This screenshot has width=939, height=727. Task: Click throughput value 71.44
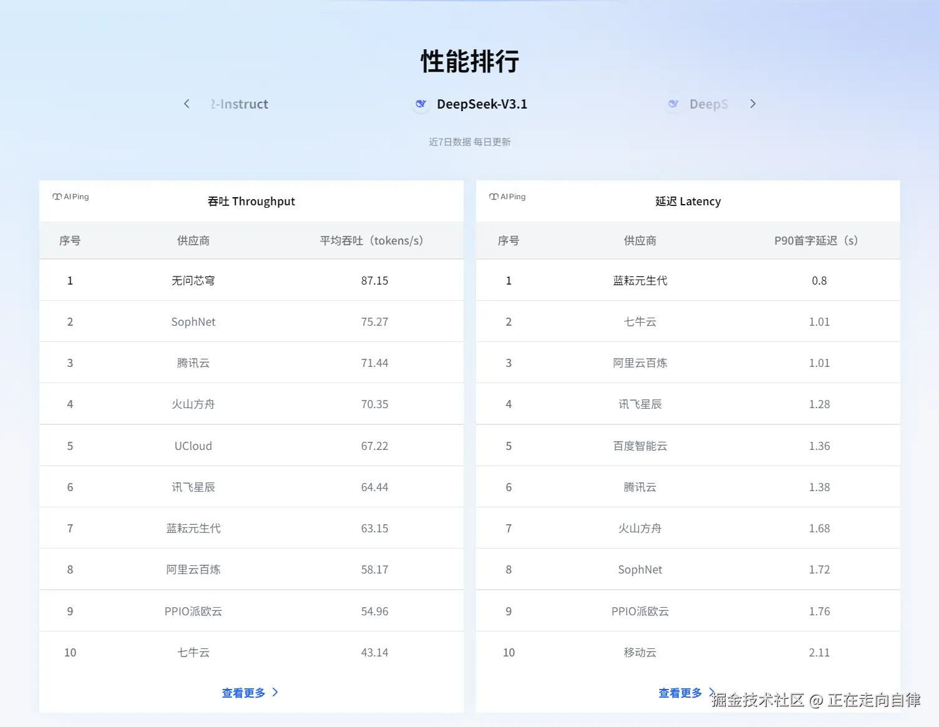(x=374, y=363)
